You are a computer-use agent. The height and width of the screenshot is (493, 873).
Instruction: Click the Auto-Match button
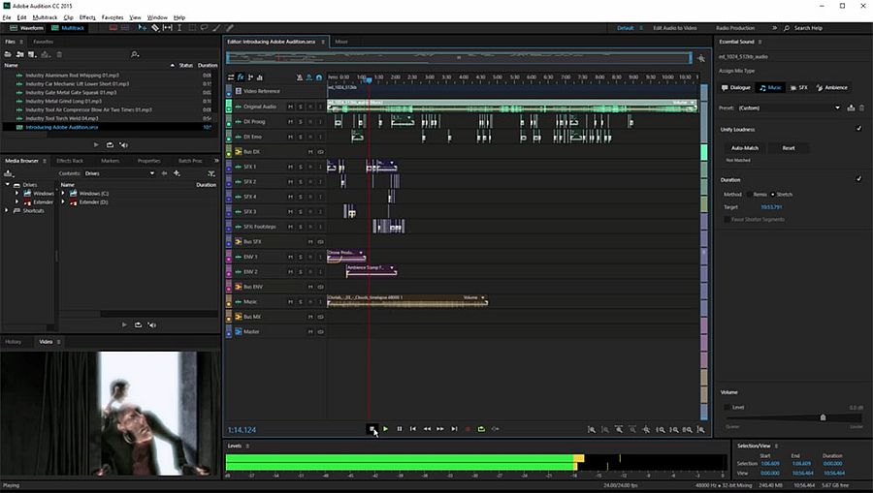tap(745, 148)
